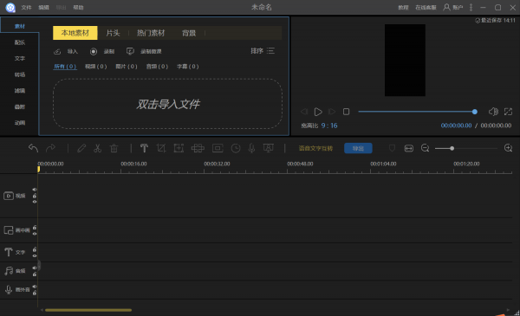The height and width of the screenshot is (316, 520).
Task: Lock the voiceover microphone track
Action: [35, 293]
